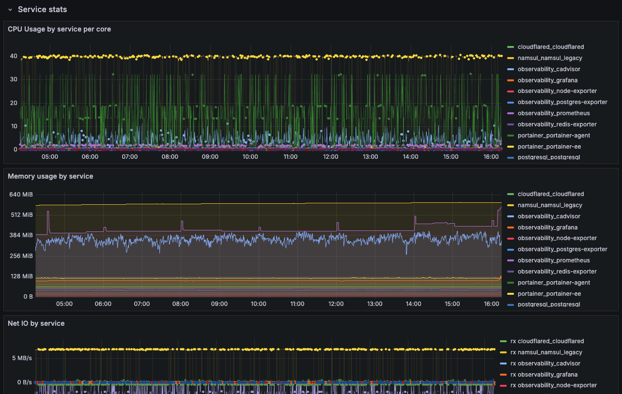
Task: Click observability_prometheus colour swatch in Memory usage legend
Action: 510,260
